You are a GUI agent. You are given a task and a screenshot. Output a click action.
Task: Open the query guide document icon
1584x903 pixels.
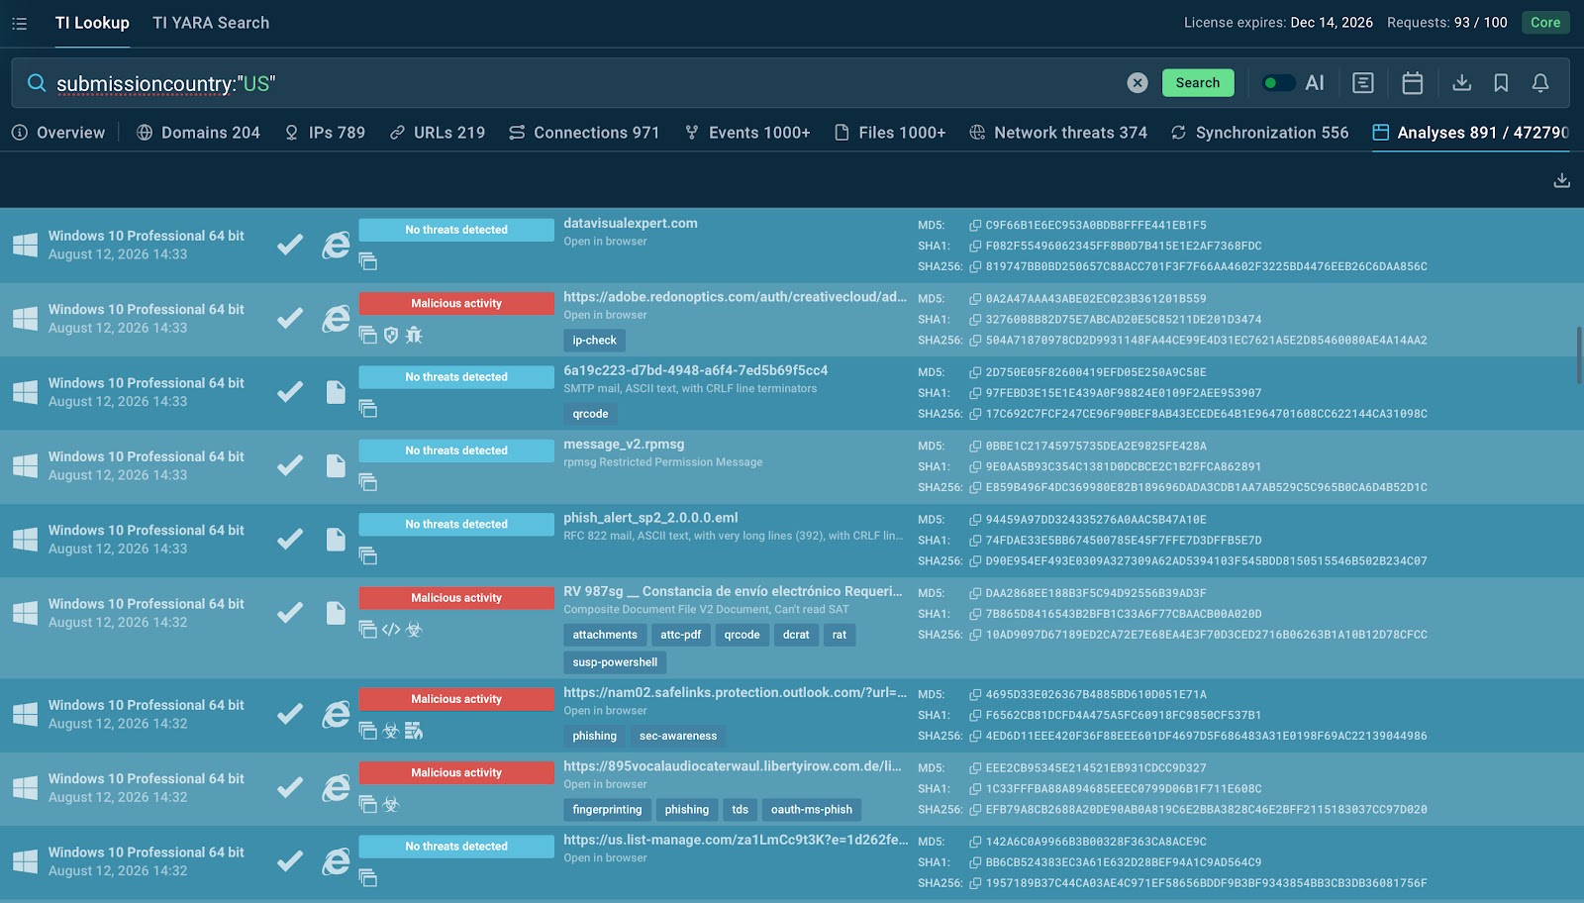click(1363, 83)
